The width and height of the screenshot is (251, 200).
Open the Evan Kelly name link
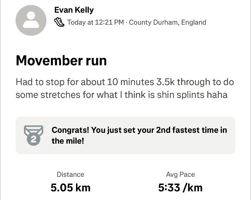pos(74,10)
